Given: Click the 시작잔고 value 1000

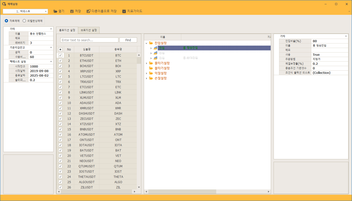Looking at the screenshot, I should tap(41, 66).
